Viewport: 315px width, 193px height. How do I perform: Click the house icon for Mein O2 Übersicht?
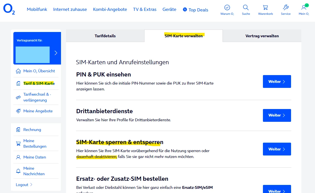(18, 71)
